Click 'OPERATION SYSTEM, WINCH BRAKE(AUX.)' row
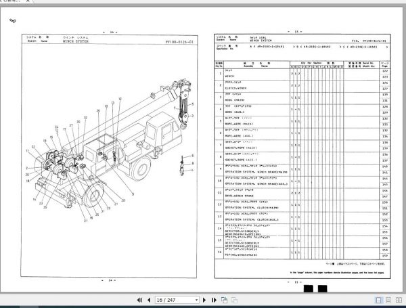 302,181
